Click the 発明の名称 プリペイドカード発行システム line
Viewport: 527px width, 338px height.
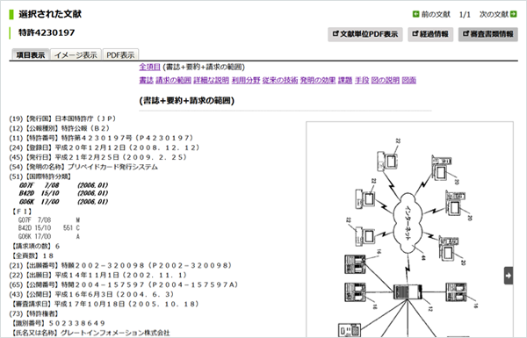[x=83, y=167]
